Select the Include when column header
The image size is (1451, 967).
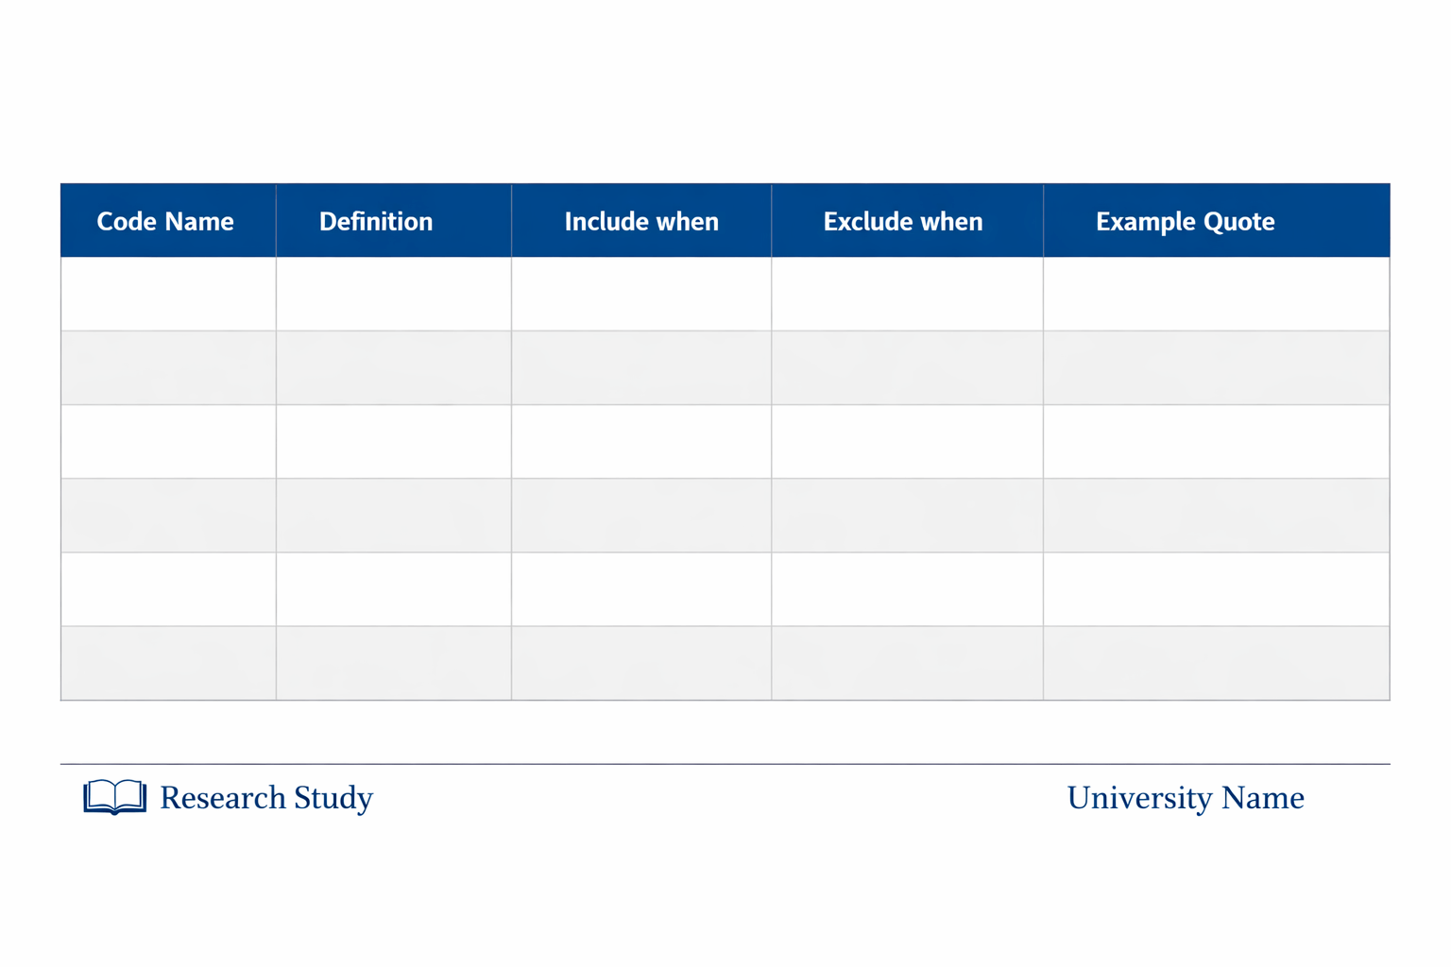pos(641,221)
